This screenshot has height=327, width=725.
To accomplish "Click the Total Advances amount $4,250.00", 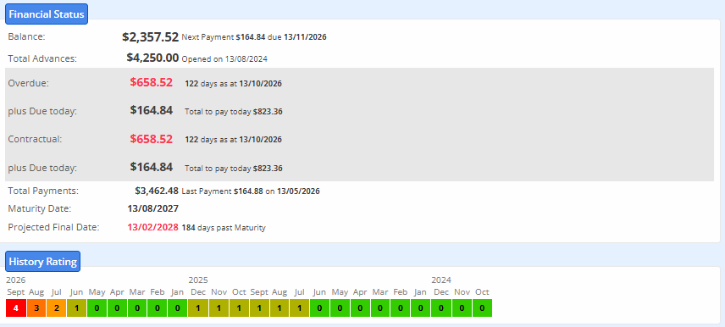I will coord(152,58).
